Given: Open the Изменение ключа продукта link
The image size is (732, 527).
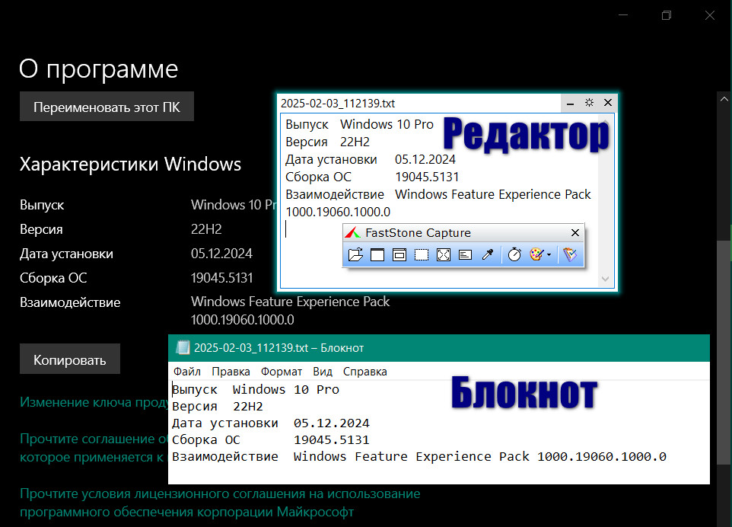Looking at the screenshot, I should 93,402.
